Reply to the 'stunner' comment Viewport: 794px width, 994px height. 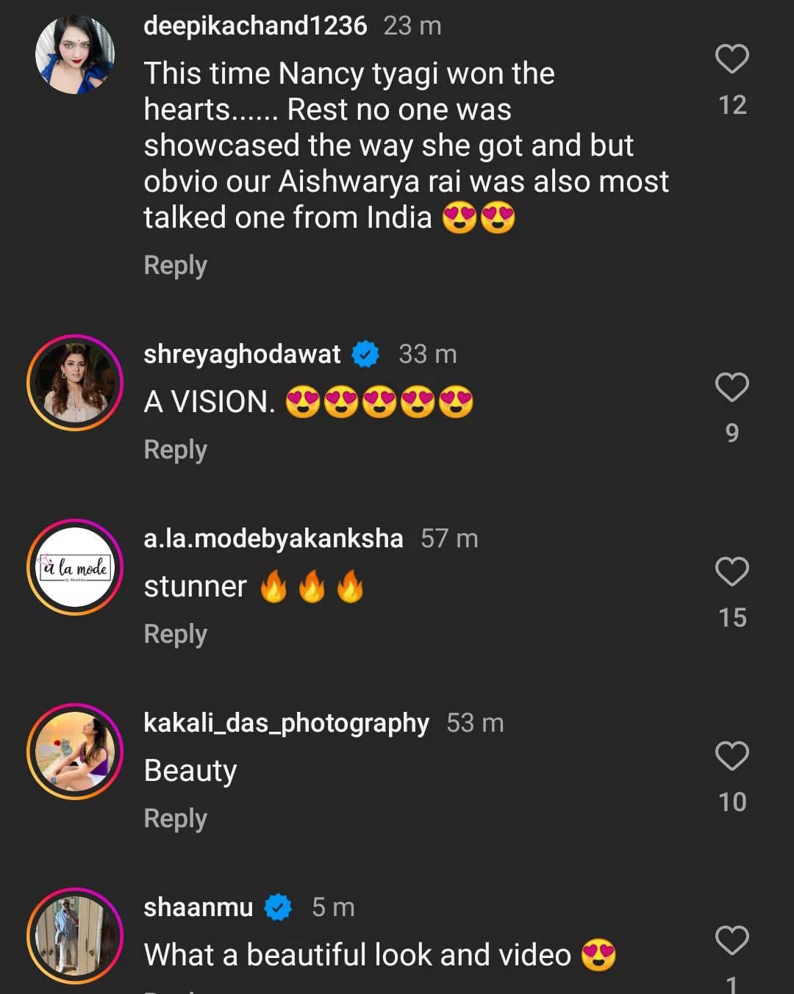[175, 634]
